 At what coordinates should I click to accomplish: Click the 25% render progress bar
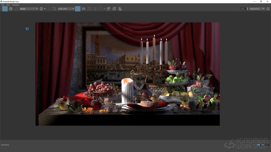tap(263, 145)
